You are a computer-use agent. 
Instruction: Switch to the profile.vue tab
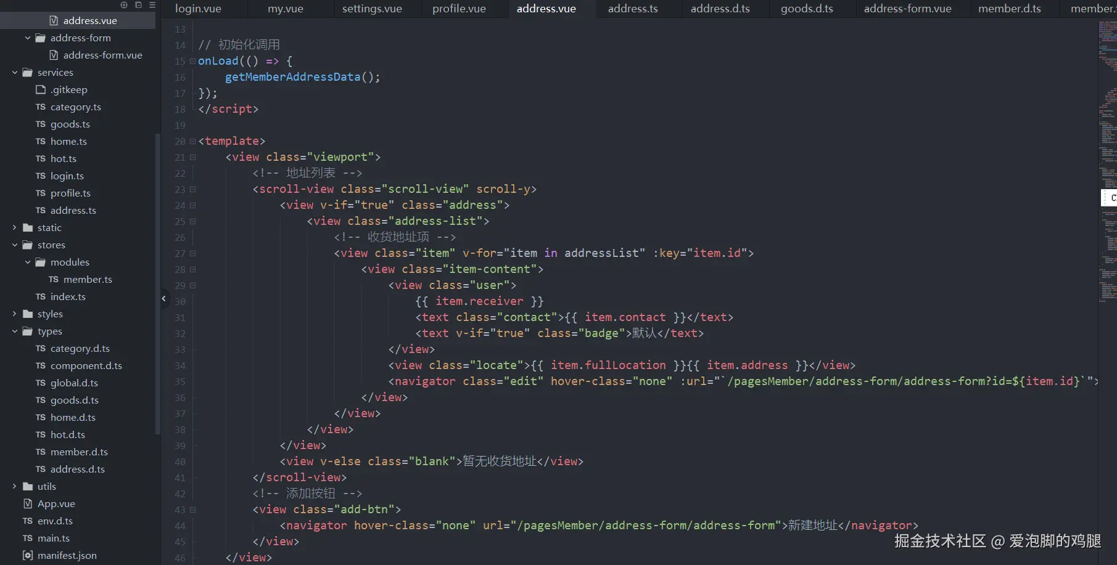459,9
